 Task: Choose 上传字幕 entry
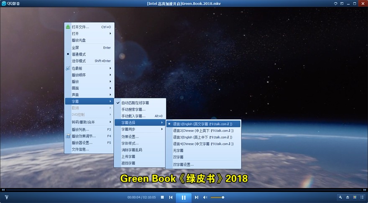[140, 156]
